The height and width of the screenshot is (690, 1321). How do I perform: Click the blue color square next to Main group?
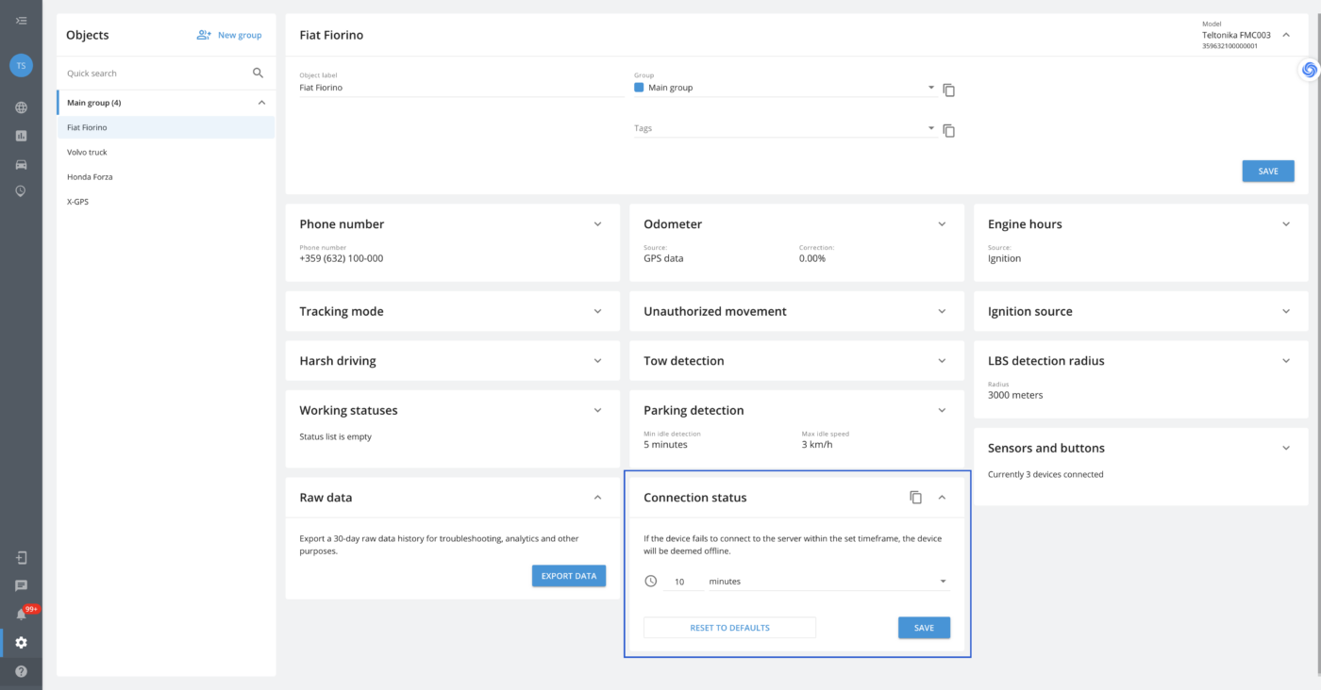(x=638, y=87)
